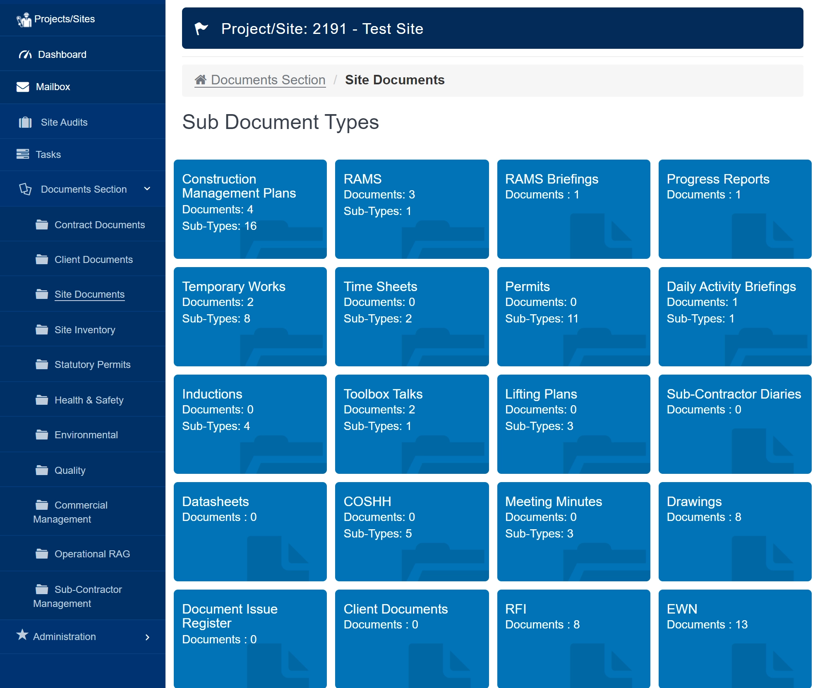820x688 pixels.
Task: Click the Dashboard gauge icon
Action: click(x=25, y=55)
